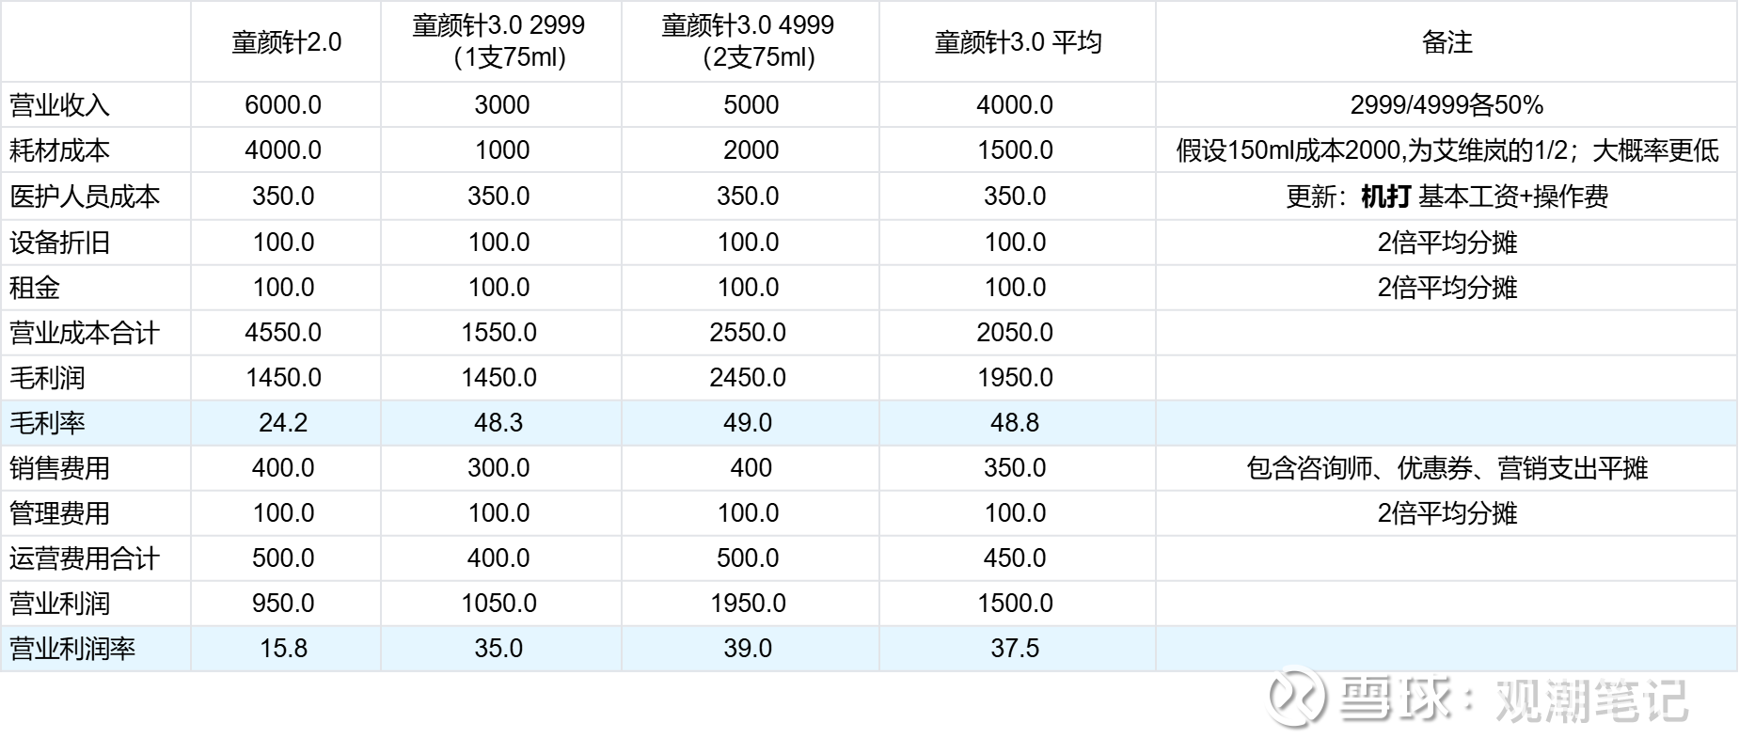The width and height of the screenshot is (1739, 754).
Task: Select the 毛利润 row label
Action: tap(47, 378)
